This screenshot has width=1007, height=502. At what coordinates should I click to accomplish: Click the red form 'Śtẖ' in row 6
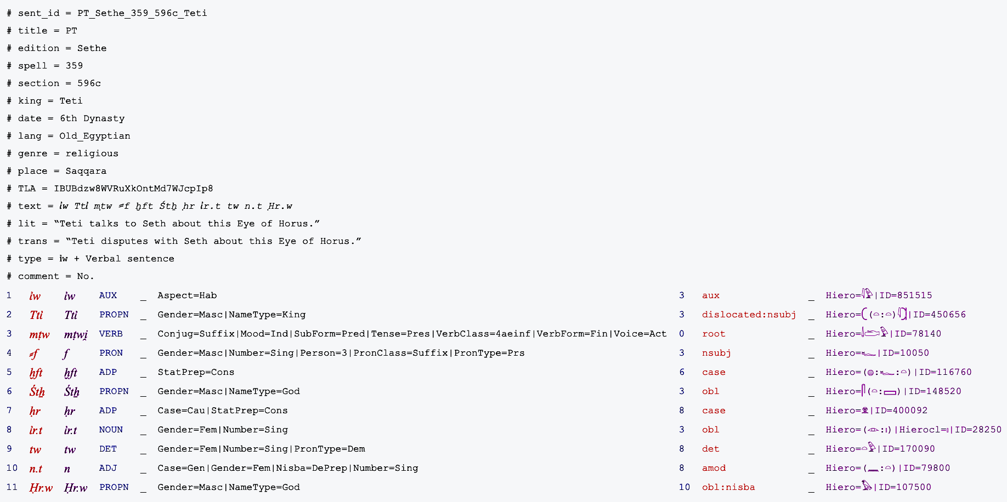tap(37, 391)
